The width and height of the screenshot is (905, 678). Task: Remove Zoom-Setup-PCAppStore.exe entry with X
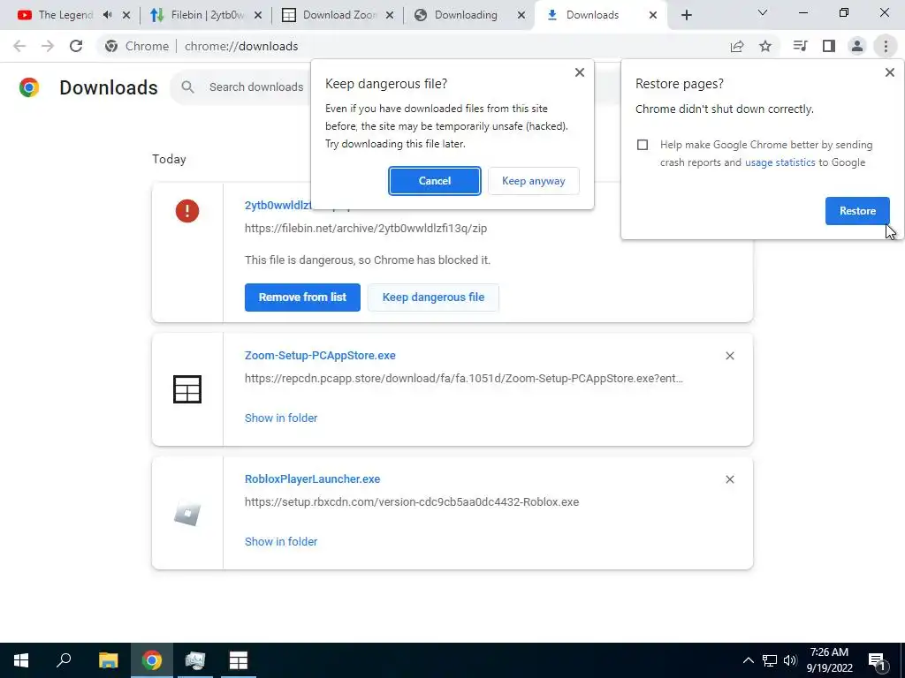[729, 356]
